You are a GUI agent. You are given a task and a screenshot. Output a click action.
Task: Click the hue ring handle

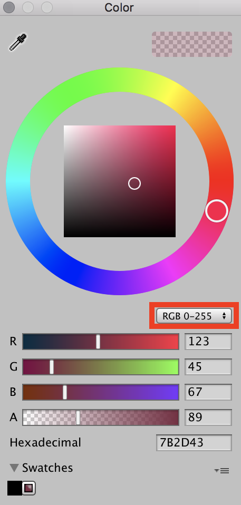tap(217, 211)
